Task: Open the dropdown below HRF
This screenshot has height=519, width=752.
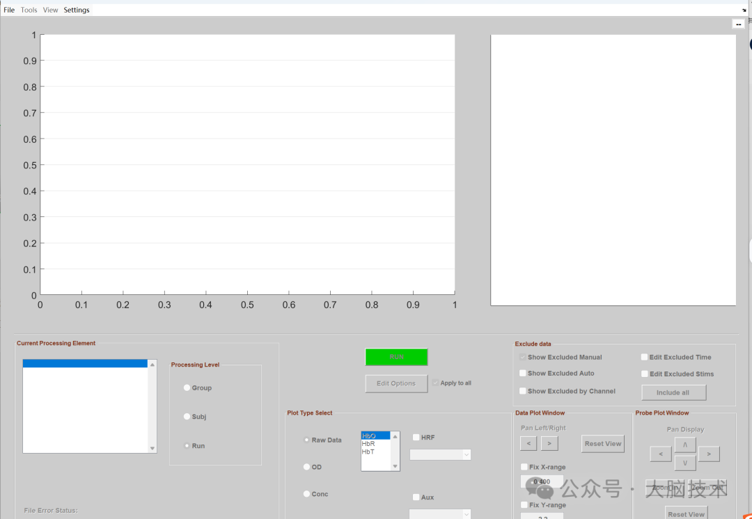Action: tap(440, 455)
